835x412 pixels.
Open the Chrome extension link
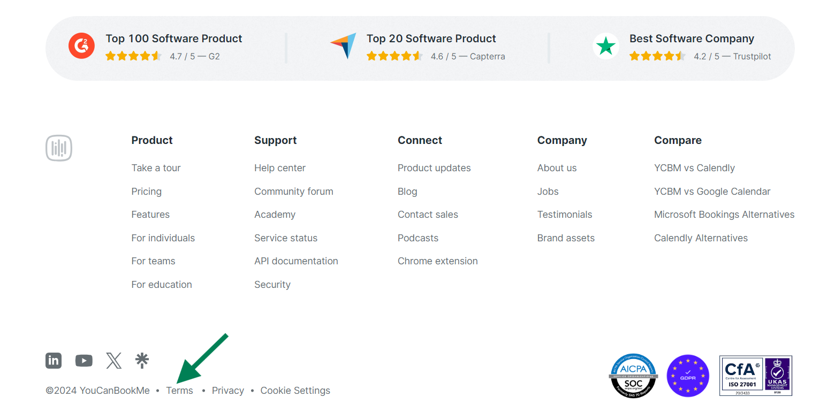[x=438, y=261]
